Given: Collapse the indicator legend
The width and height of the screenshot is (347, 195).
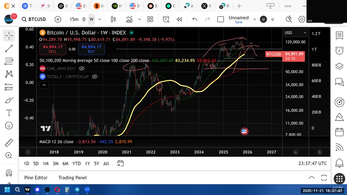Looking at the screenshot, I should pyautogui.click(x=44, y=85).
